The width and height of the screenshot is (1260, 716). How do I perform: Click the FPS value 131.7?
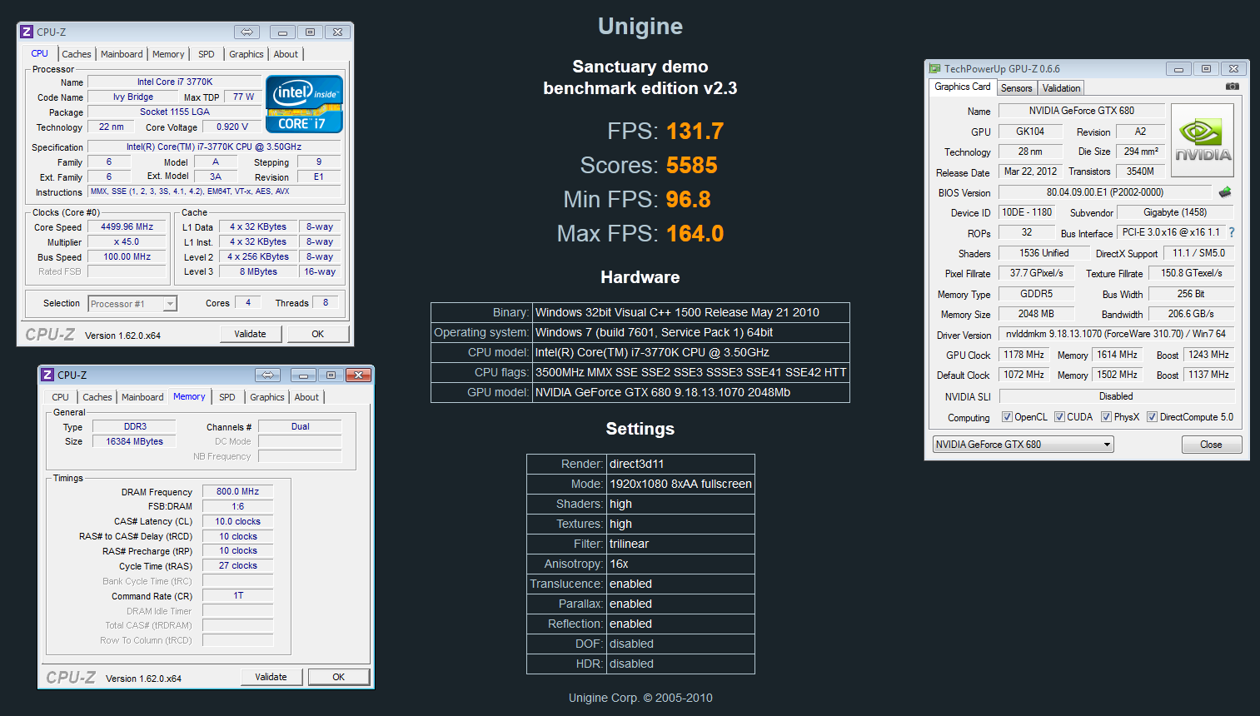695,131
